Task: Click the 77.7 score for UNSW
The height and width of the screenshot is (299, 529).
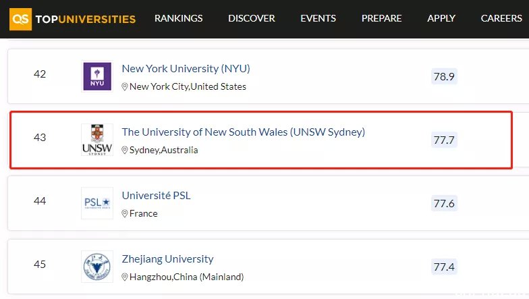Action: 444,140
